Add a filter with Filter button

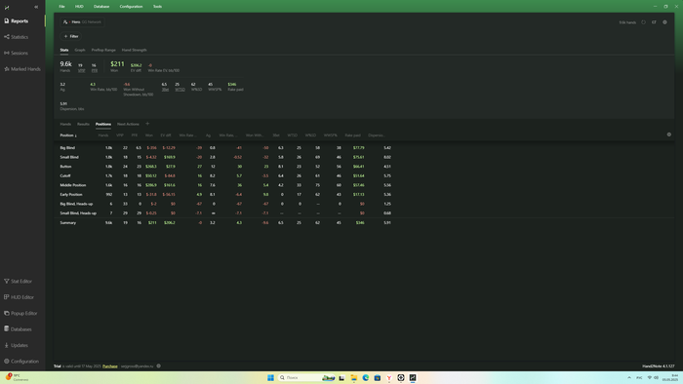[x=71, y=36]
